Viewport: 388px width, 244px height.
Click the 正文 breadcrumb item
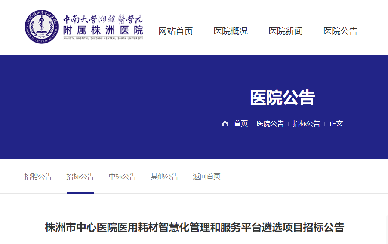[336, 124]
